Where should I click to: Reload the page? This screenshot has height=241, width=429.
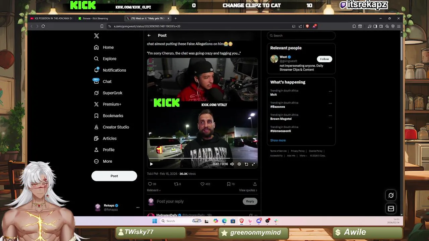43,26
